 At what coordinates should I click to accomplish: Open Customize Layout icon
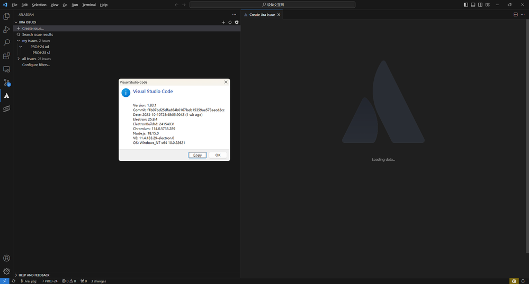(x=488, y=5)
